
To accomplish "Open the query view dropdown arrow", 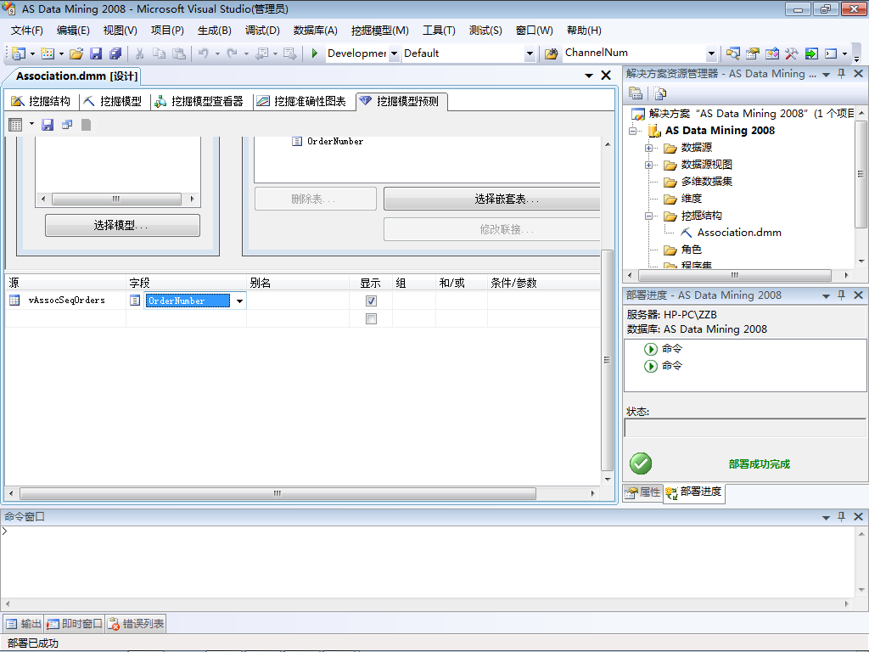I will click(x=31, y=124).
